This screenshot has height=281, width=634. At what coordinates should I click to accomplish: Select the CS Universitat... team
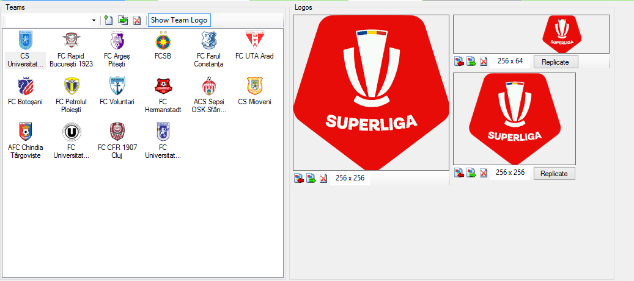tap(25, 49)
